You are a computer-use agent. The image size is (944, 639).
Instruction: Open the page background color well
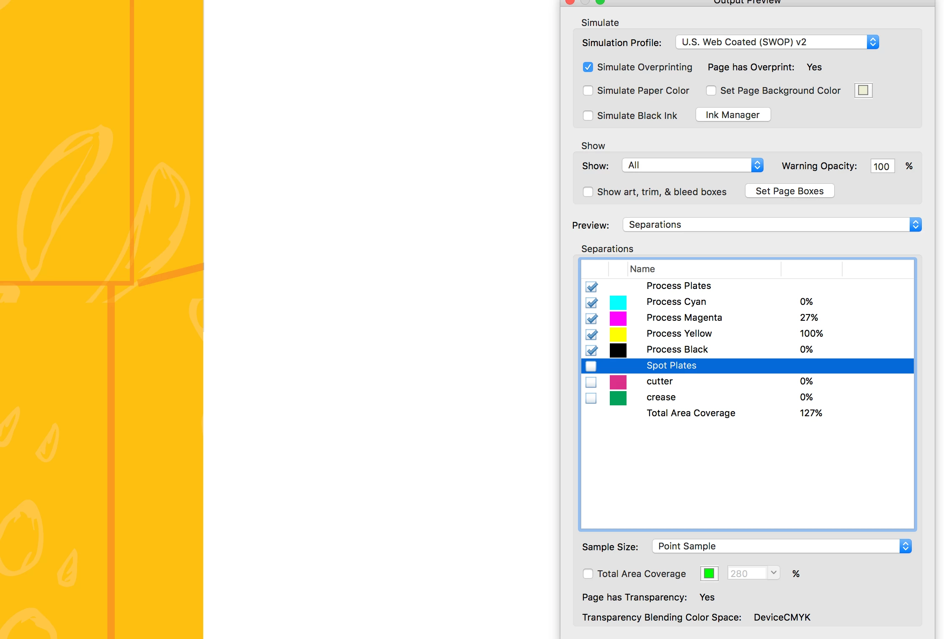(x=863, y=90)
